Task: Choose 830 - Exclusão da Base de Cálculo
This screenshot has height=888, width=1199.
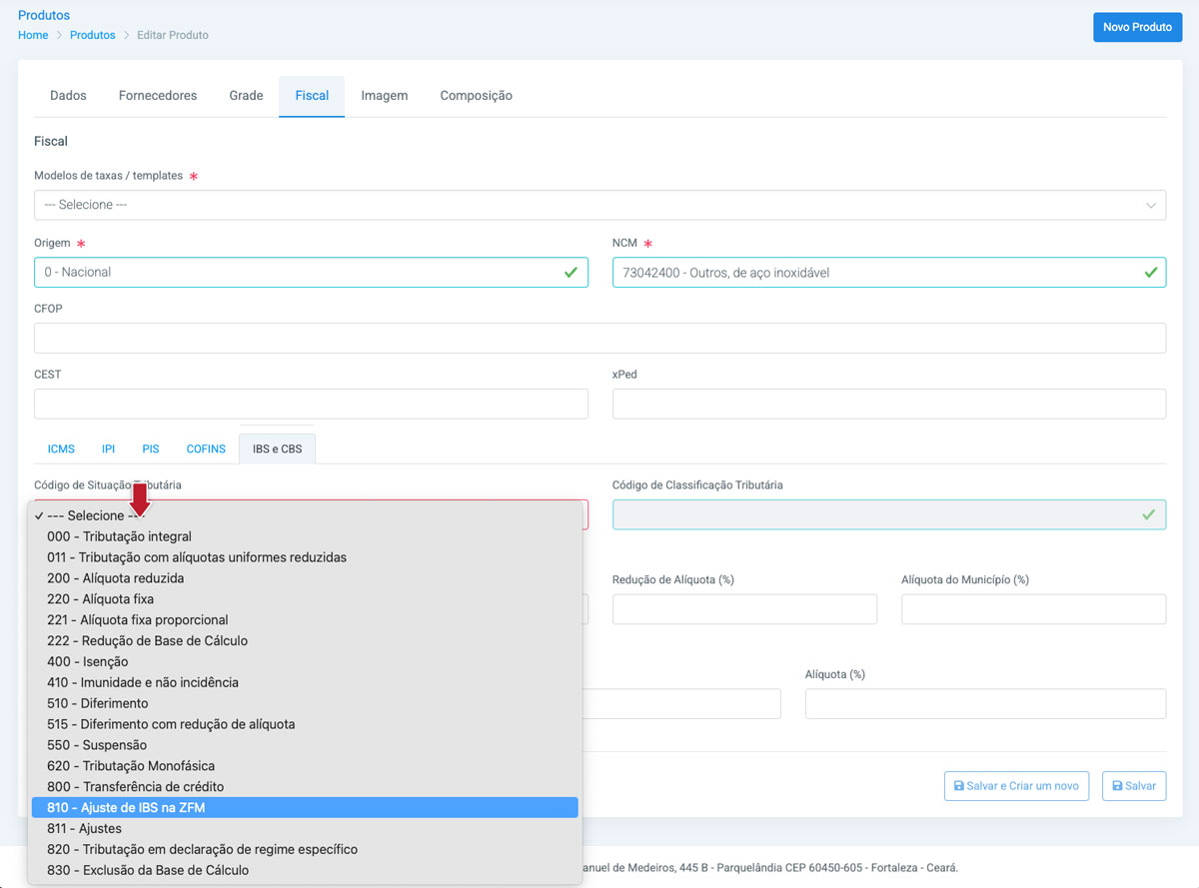Action: point(148,870)
